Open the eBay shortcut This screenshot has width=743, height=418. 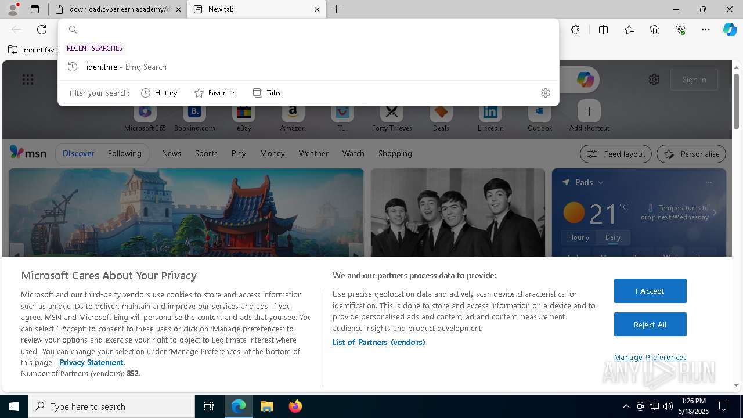click(x=244, y=117)
